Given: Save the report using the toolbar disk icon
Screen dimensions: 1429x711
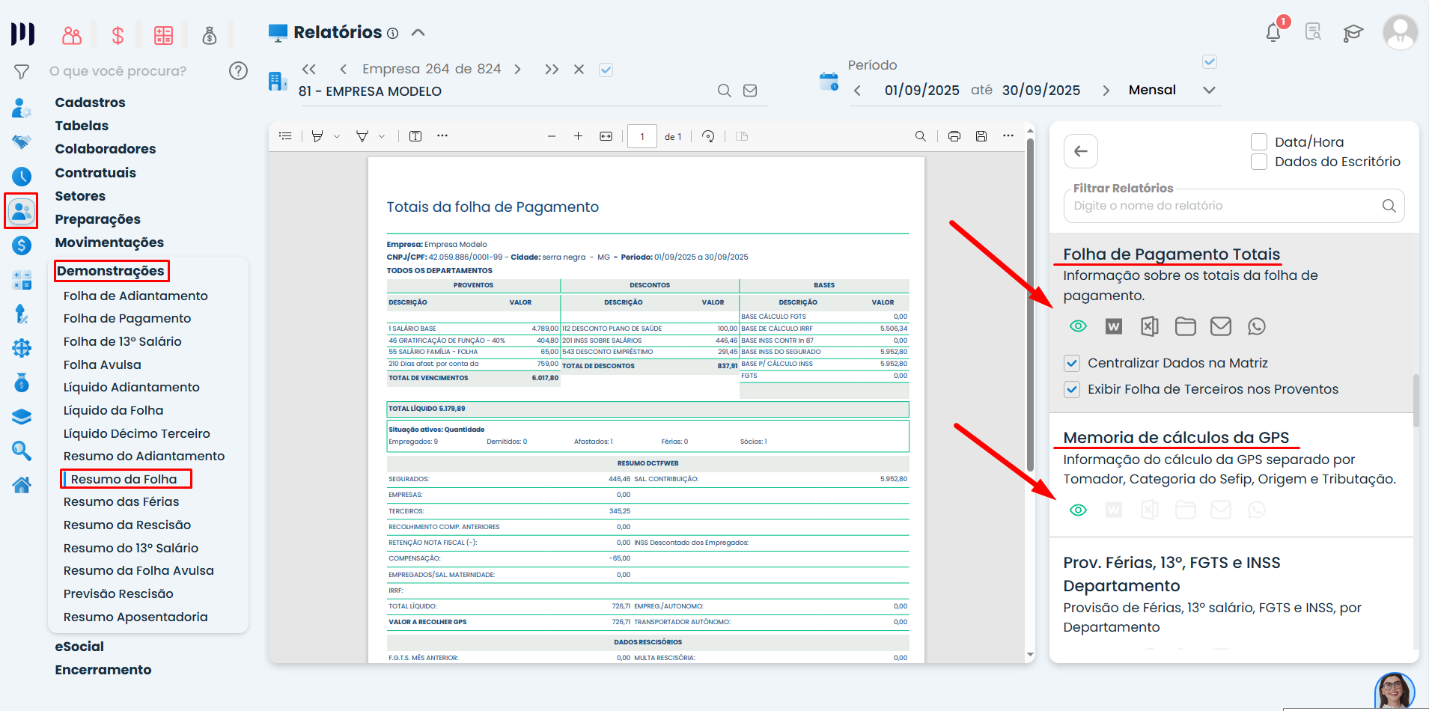Looking at the screenshot, I should pos(981,136).
